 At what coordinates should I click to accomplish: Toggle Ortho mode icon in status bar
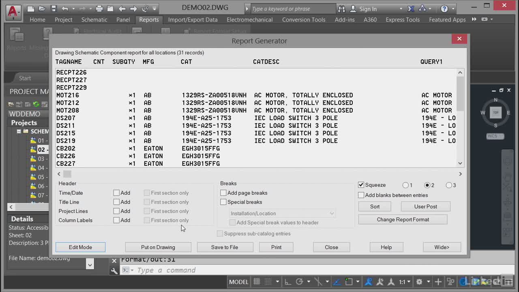tap(287, 281)
